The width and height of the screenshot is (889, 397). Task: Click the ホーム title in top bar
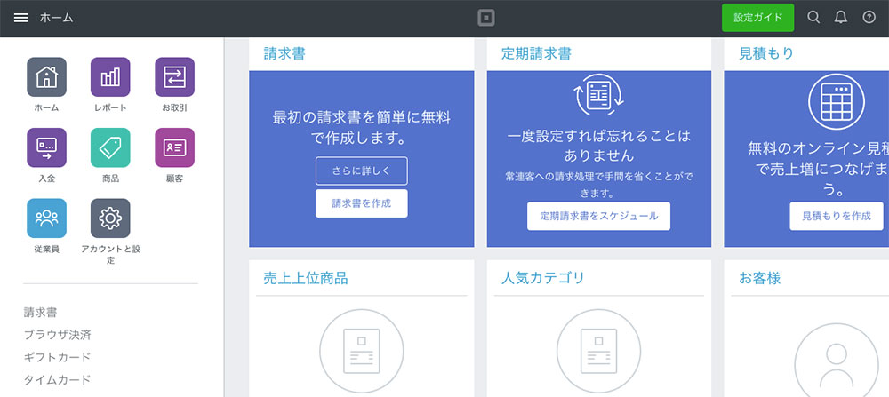[x=56, y=18]
